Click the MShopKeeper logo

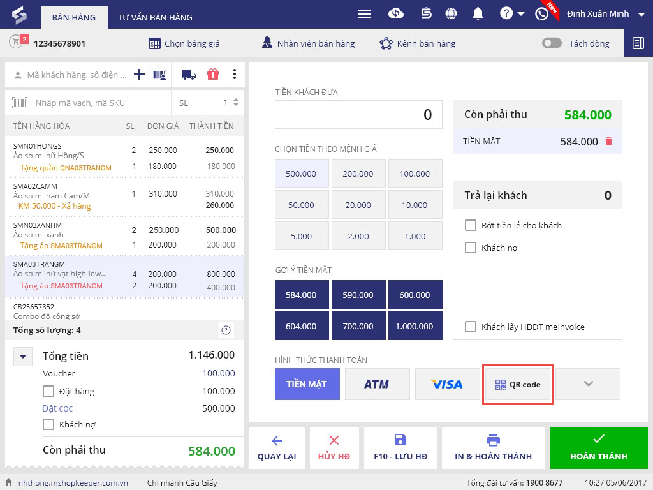[x=19, y=15]
